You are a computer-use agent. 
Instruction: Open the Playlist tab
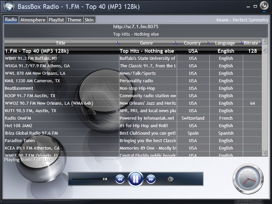pyautogui.click(x=56, y=20)
